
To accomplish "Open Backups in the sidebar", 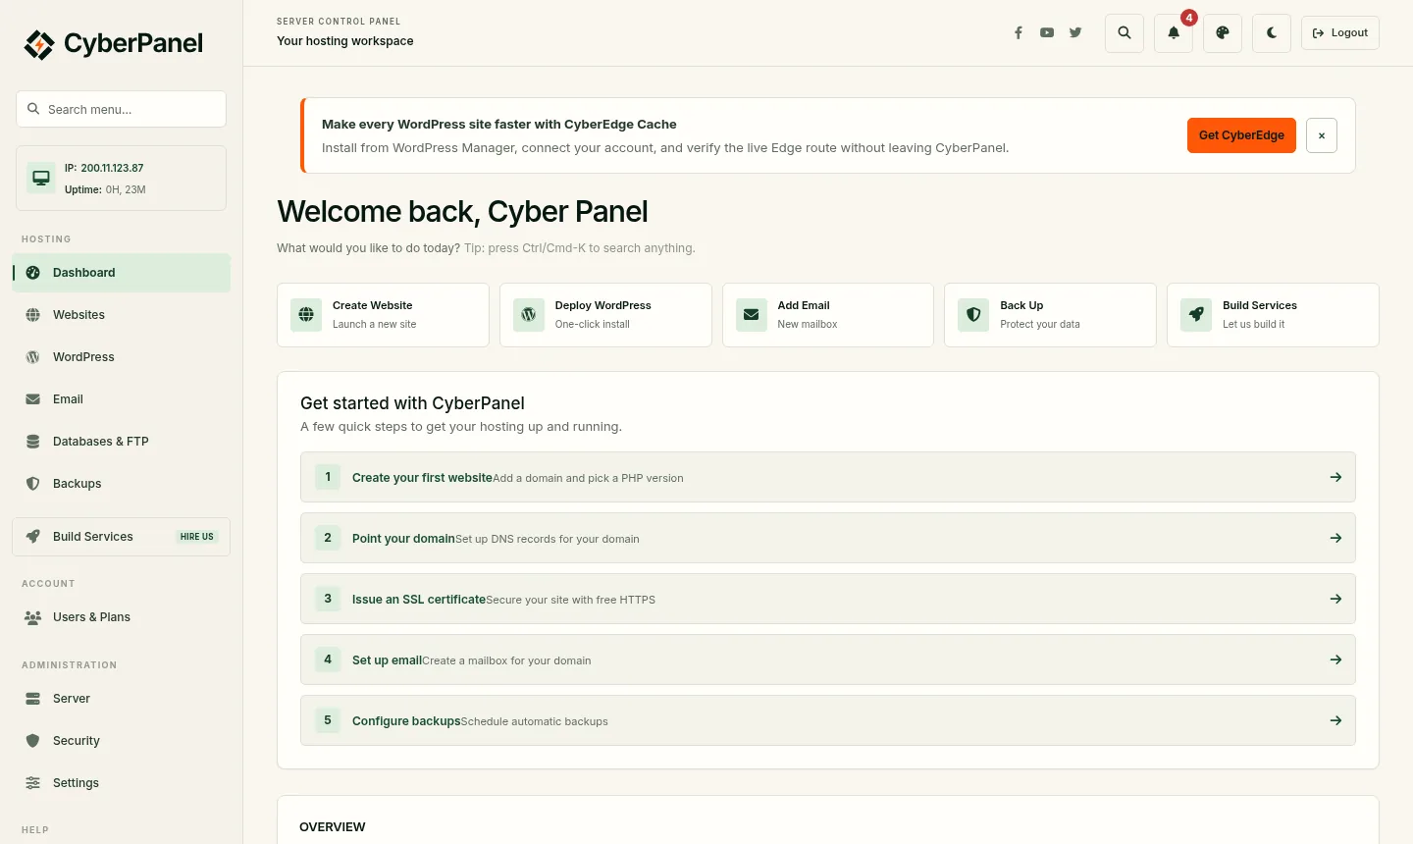I will pos(122,484).
